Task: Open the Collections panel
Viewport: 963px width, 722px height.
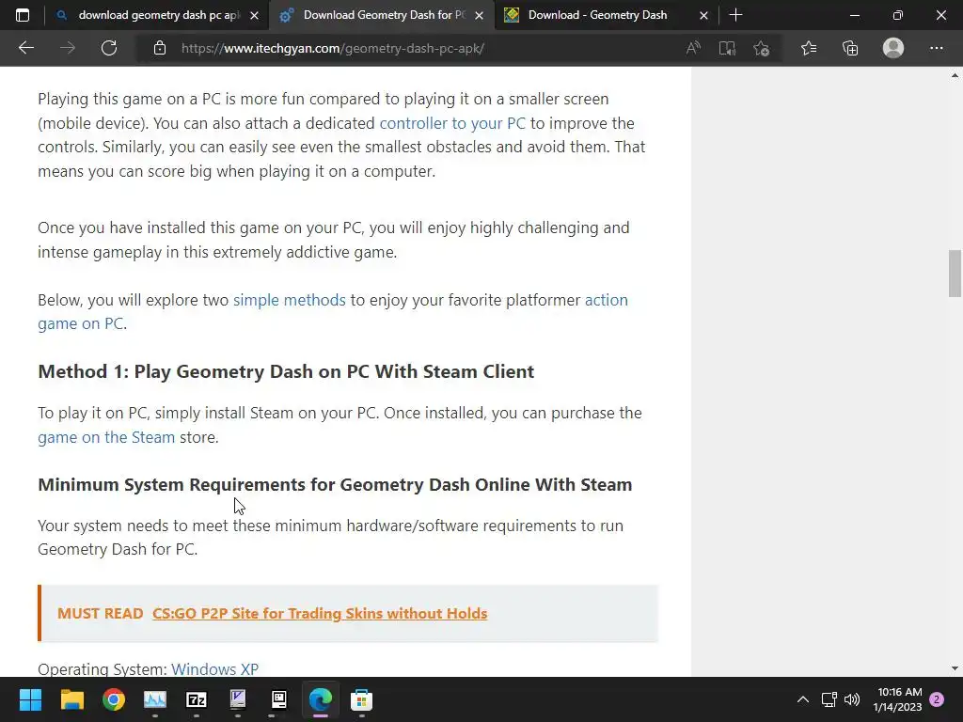Action: click(x=850, y=48)
